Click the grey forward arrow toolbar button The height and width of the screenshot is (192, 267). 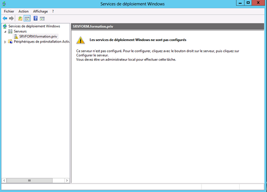pyautogui.click(x=11, y=18)
